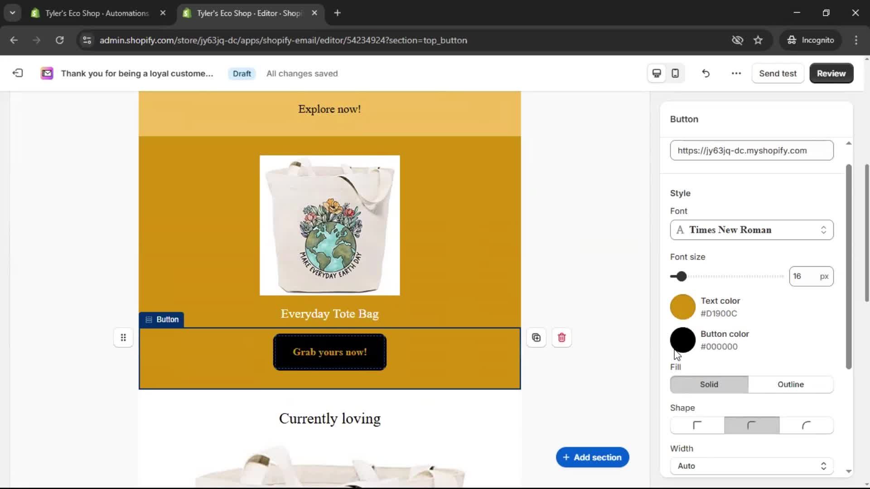Image resolution: width=870 pixels, height=489 pixels.
Task: Delete the button section
Action: (x=561, y=337)
